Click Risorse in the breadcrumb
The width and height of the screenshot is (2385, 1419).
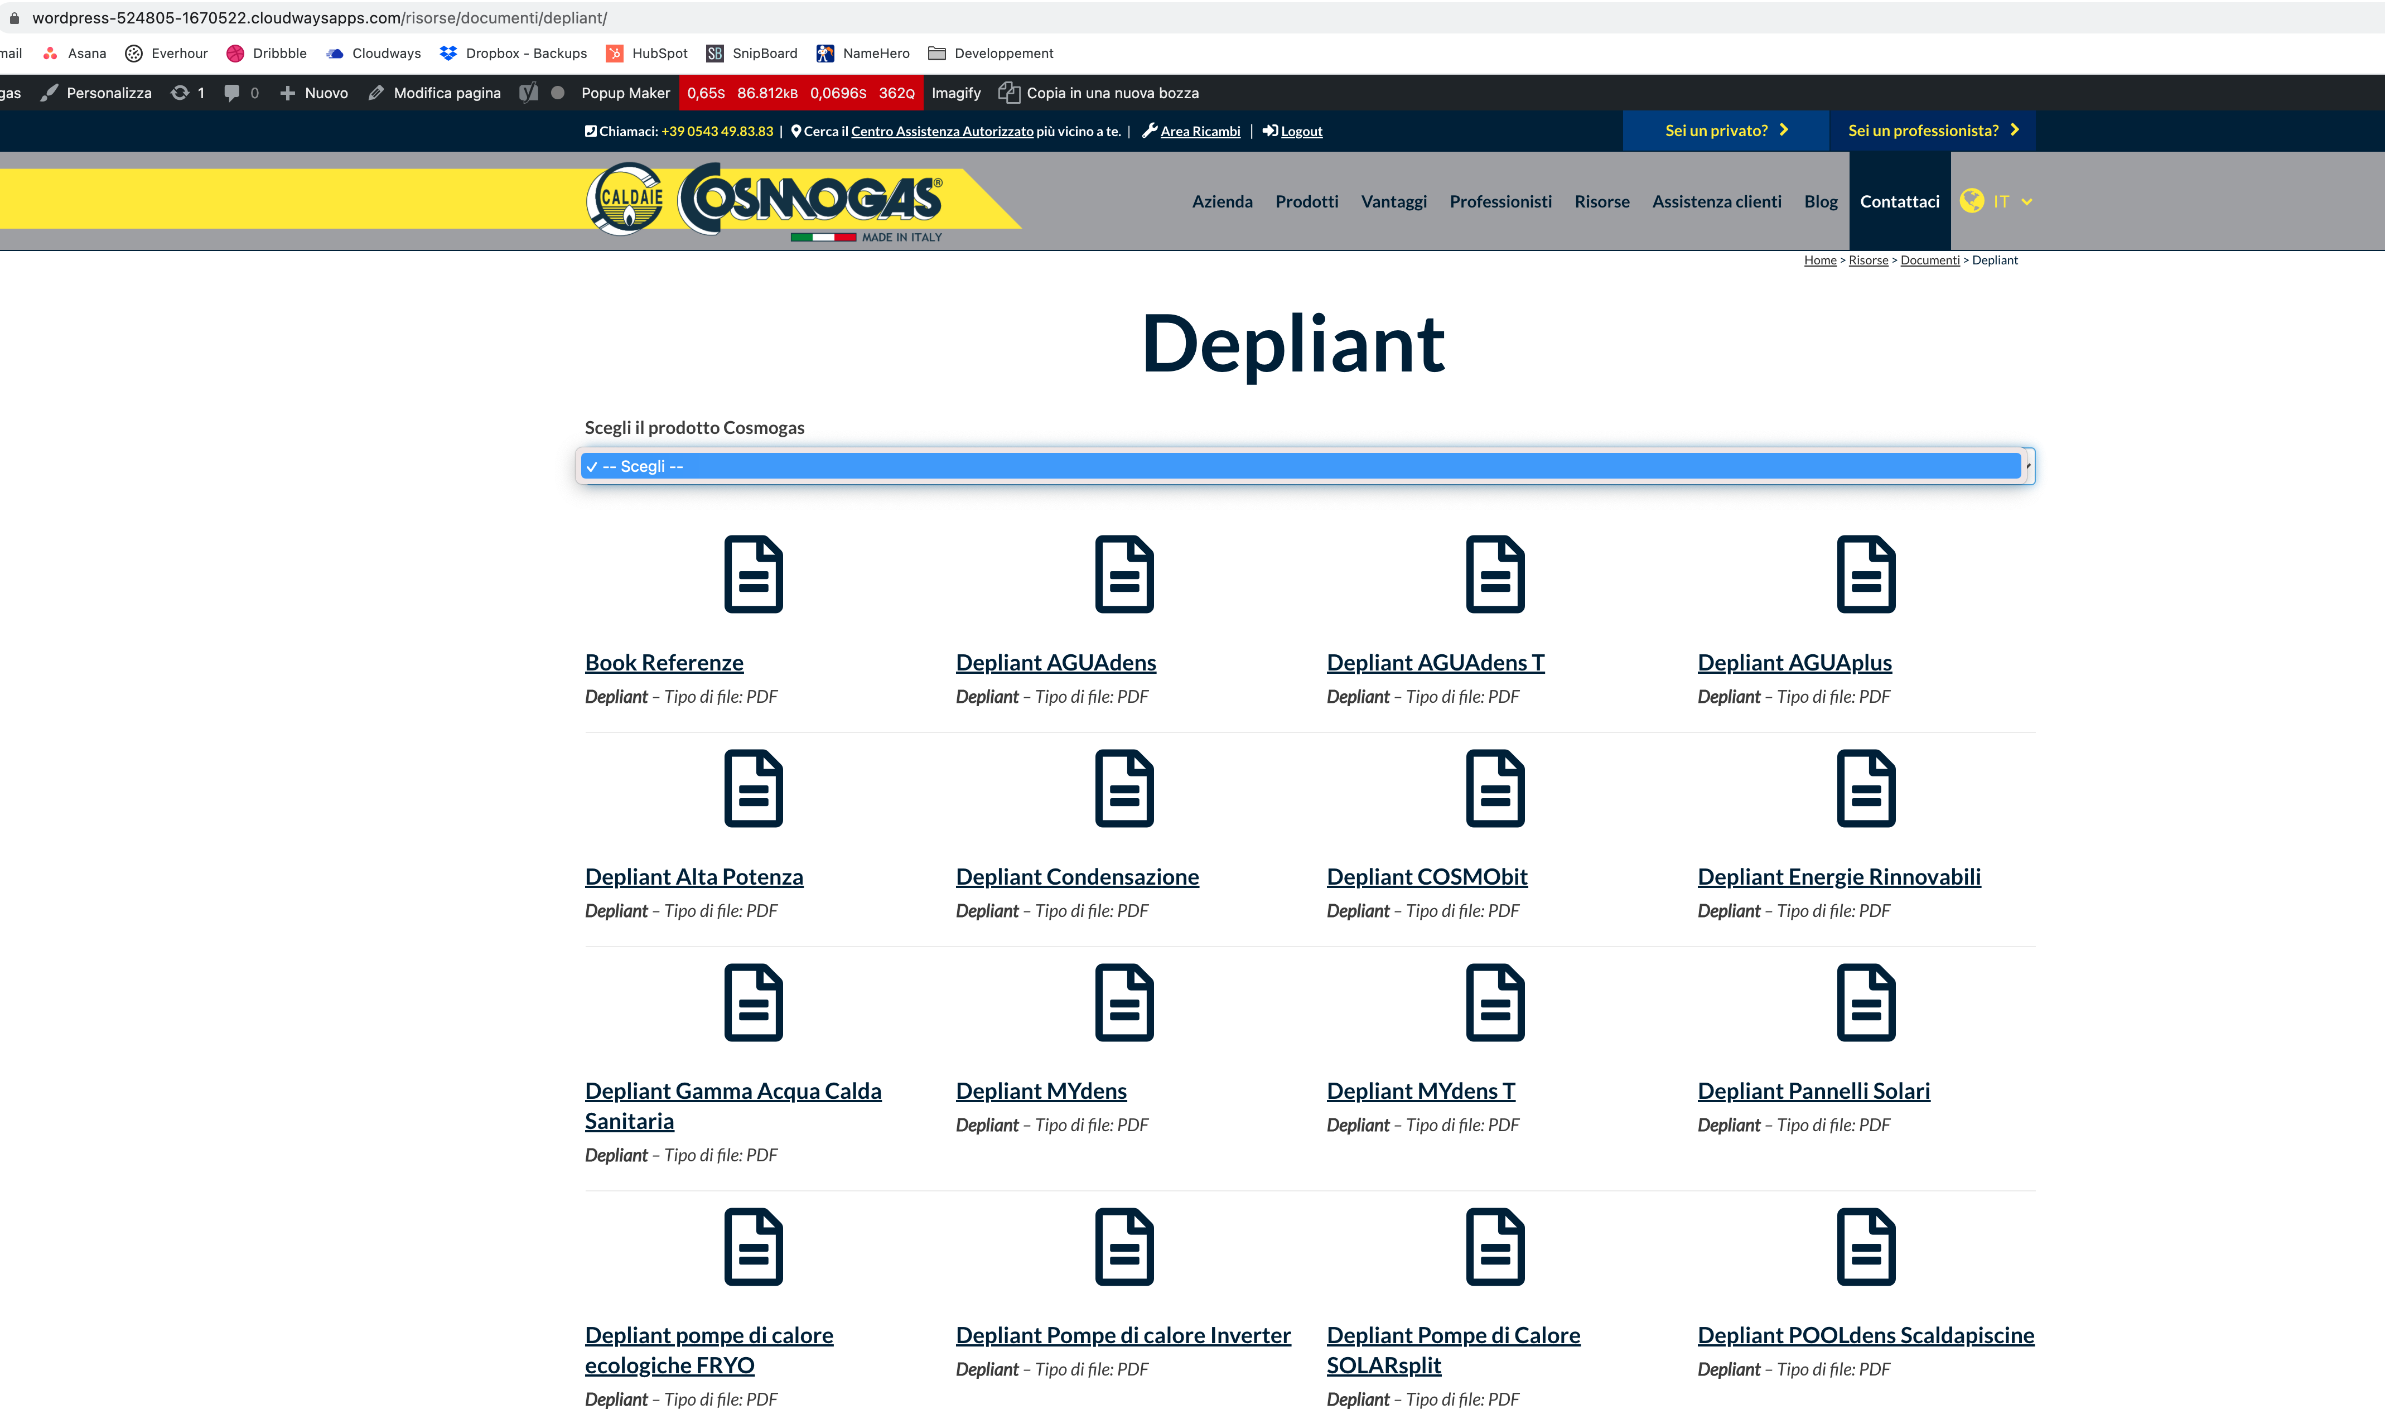click(x=1868, y=260)
